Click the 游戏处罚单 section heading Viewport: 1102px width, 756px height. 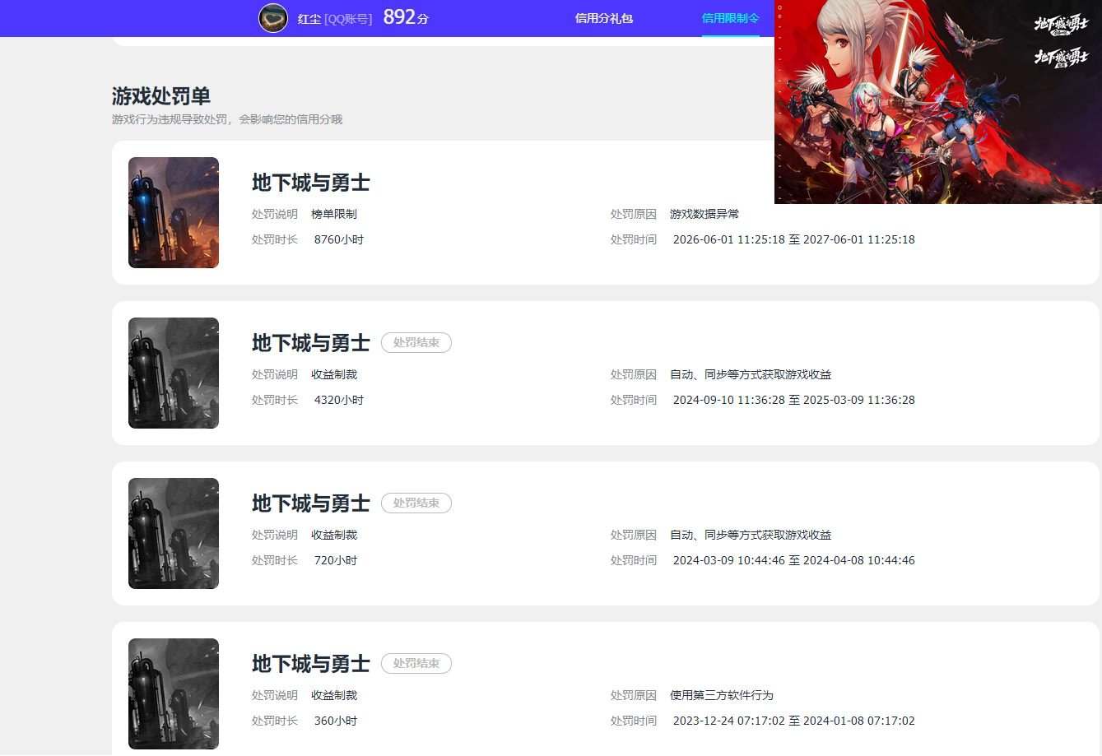(161, 96)
